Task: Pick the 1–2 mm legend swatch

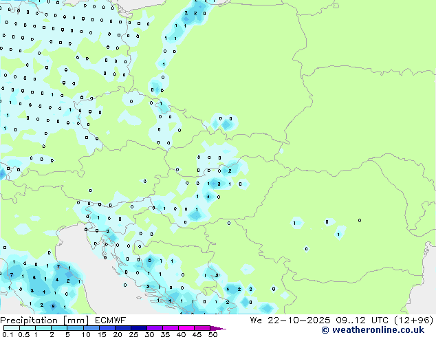Action: [43, 328]
